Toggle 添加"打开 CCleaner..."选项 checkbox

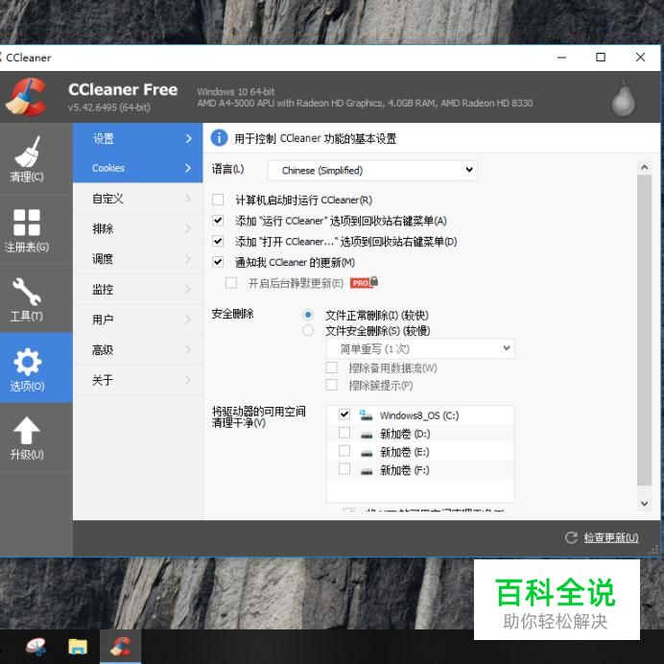click(218, 241)
